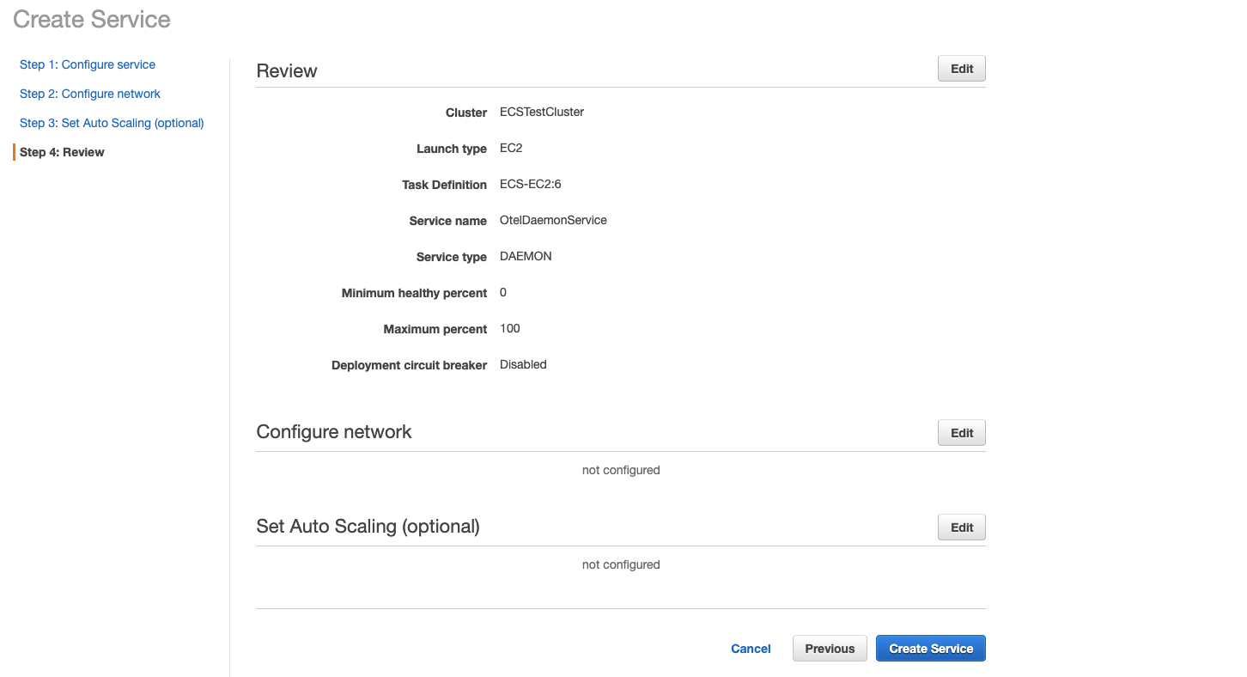The height and width of the screenshot is (677, 1247).
Task: Open Step 2: Configure network
Action: pos(90,94)
